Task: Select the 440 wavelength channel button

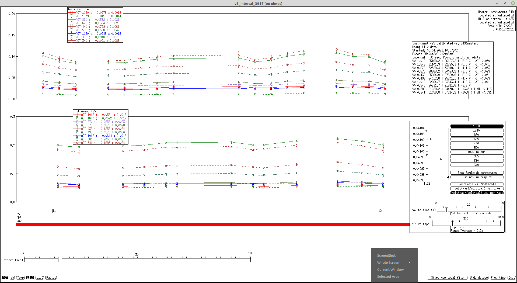Action: tap(477, 143)
